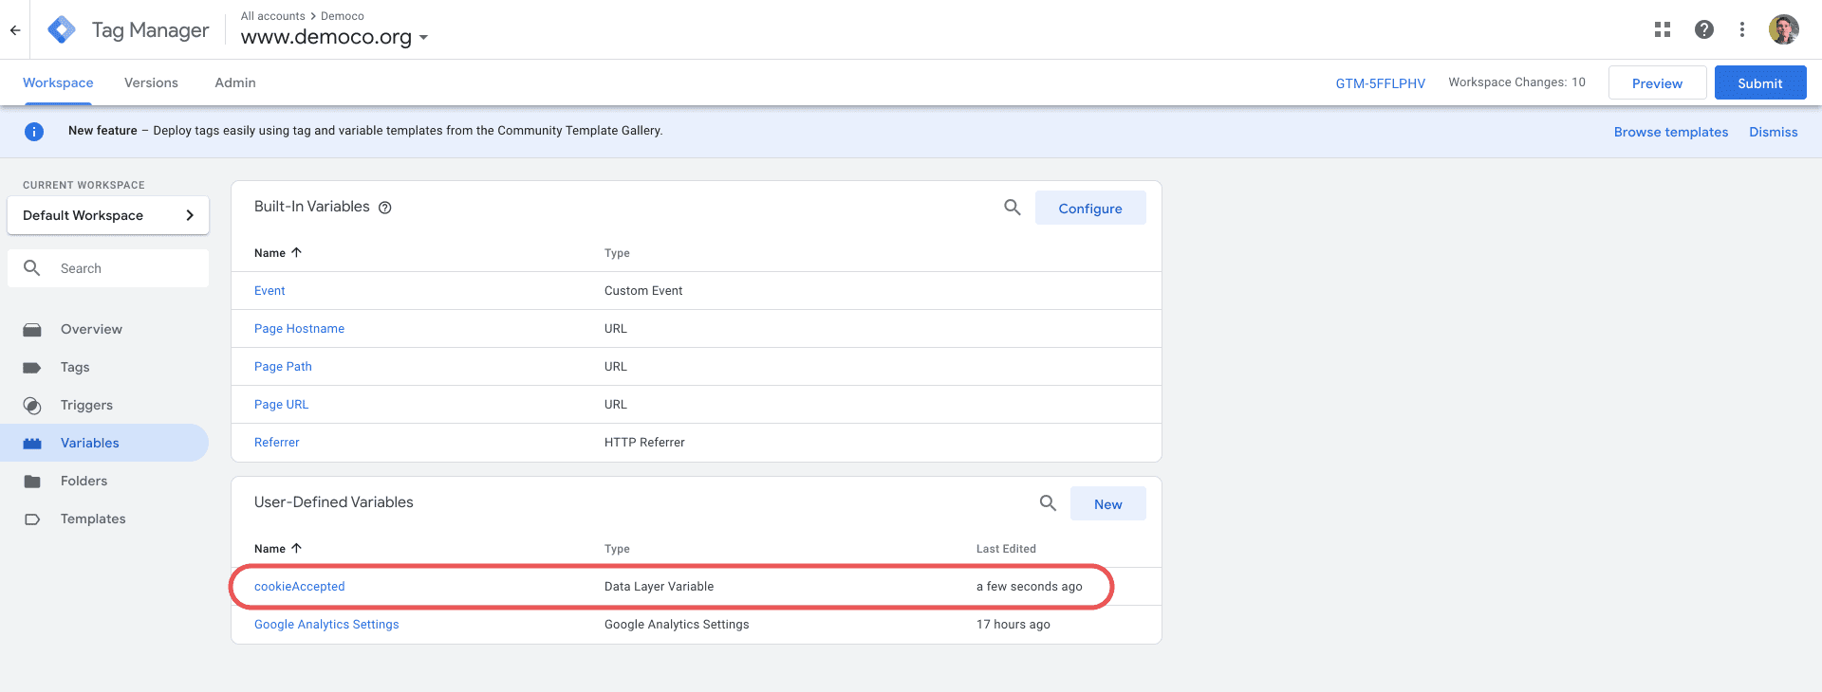Open the www.democo.org container dropdown
The height and width of the screenshot is (692, 1822).
click(x=334, y=37)
